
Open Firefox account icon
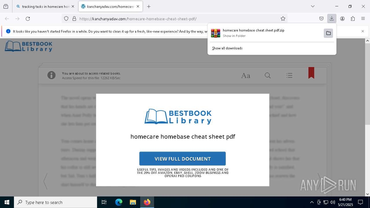click(x=342, y=19)
